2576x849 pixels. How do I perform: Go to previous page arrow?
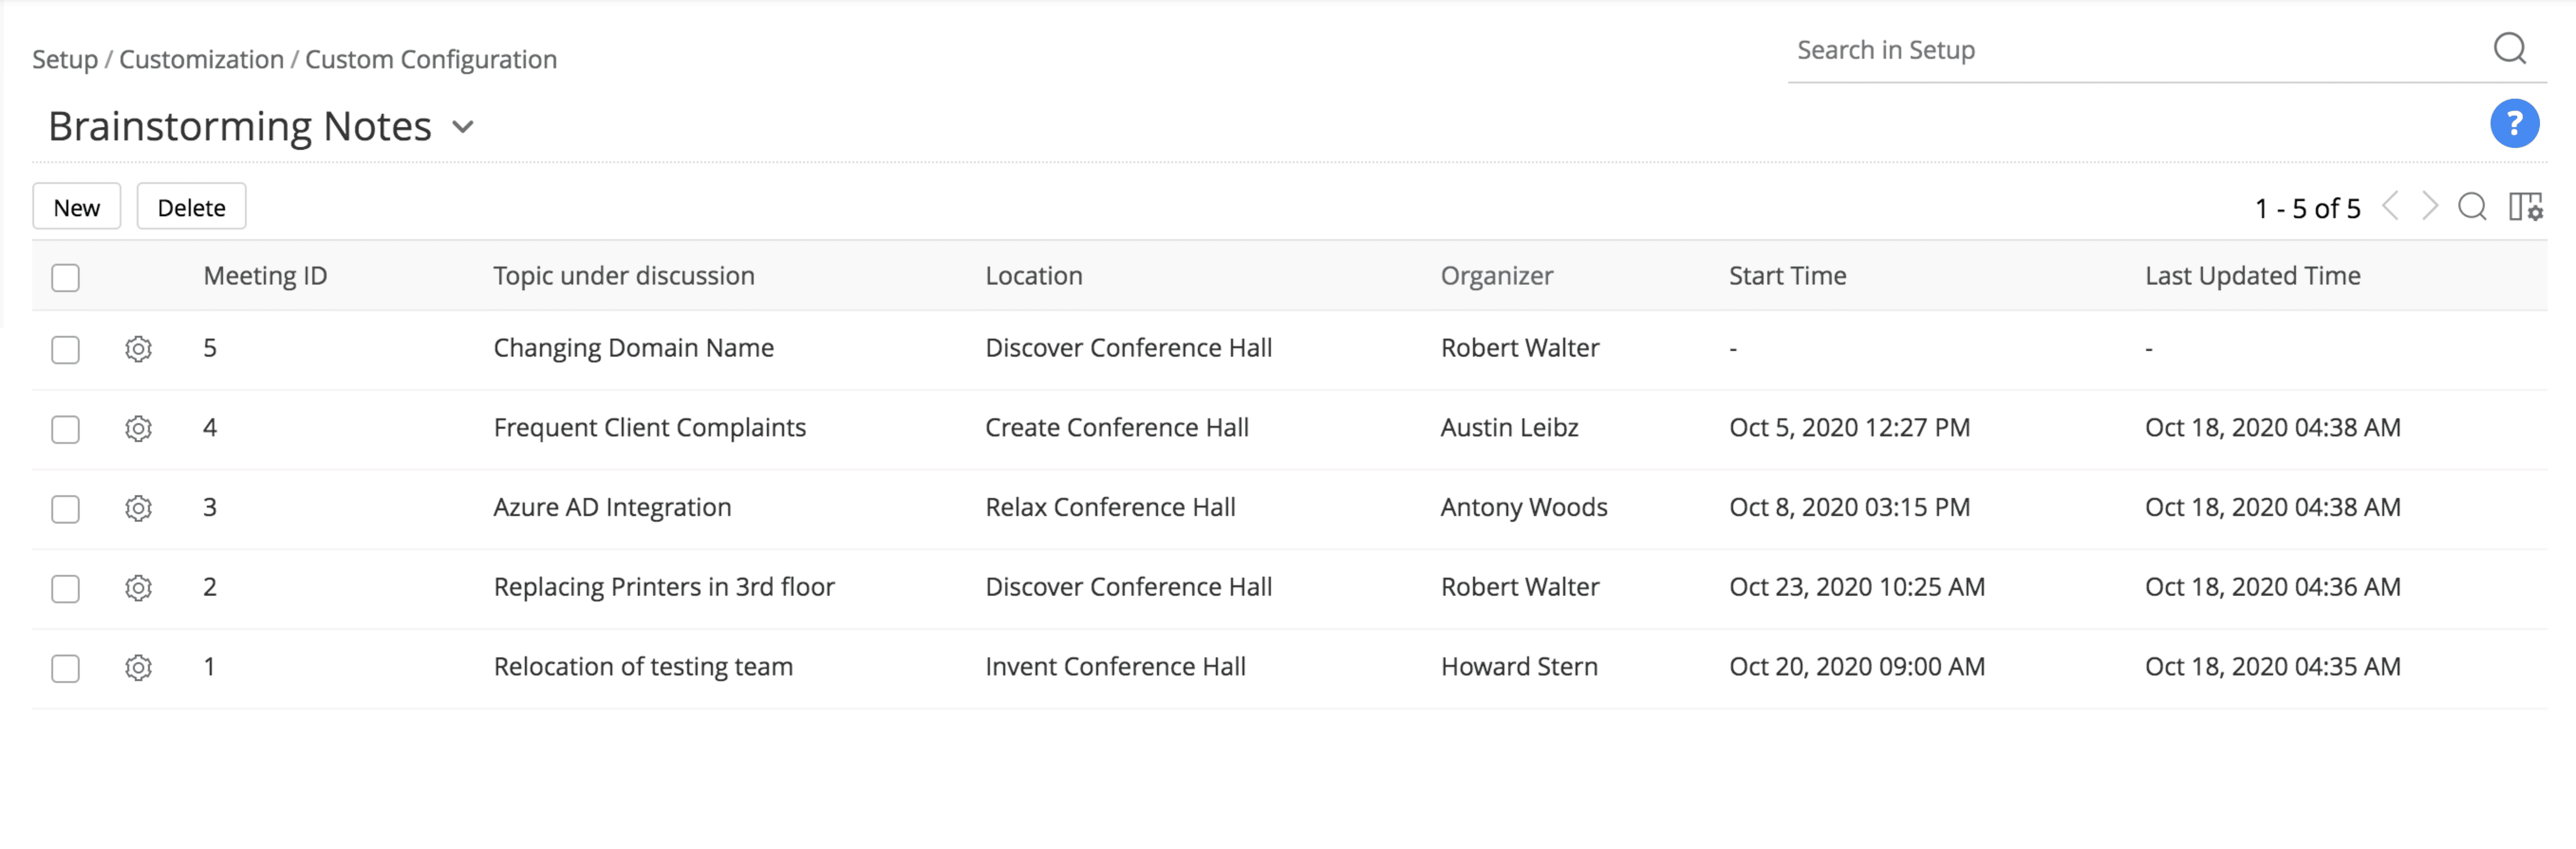(2390, 207)
